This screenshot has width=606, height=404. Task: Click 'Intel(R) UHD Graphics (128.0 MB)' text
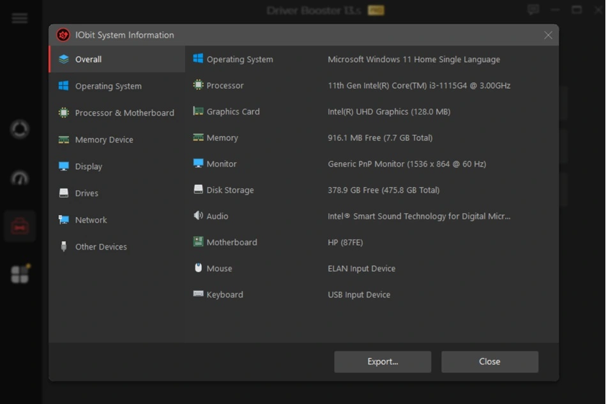[x=389, y=112]
